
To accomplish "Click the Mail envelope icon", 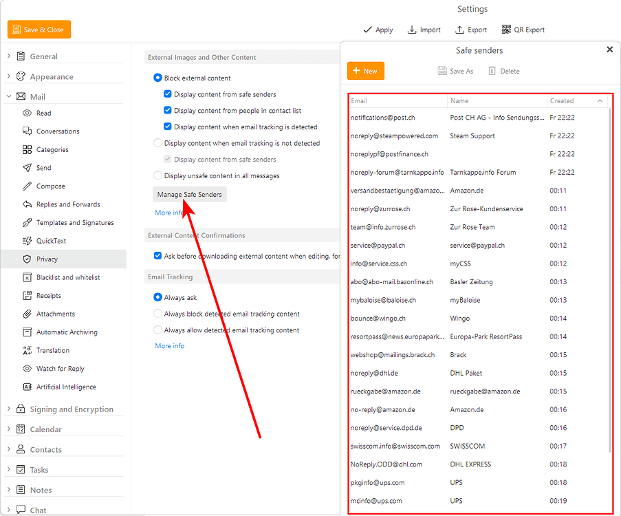I will (21, 97).
